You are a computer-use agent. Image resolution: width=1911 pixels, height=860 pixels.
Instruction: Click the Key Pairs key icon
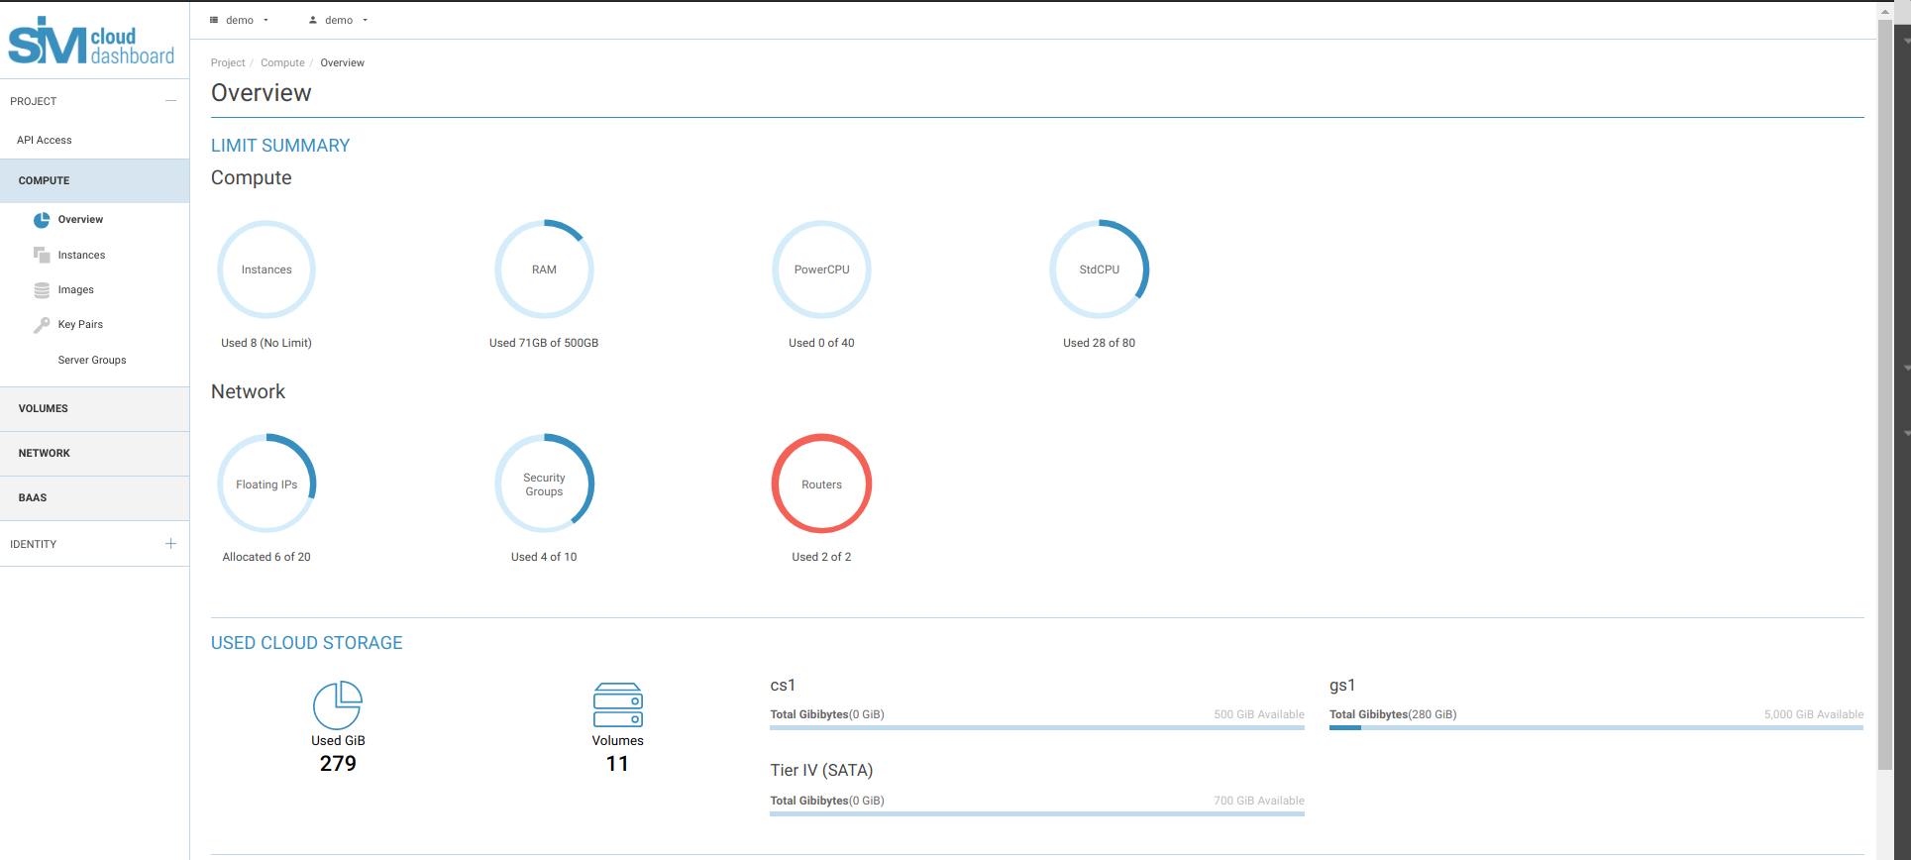[x=42, y=325]
